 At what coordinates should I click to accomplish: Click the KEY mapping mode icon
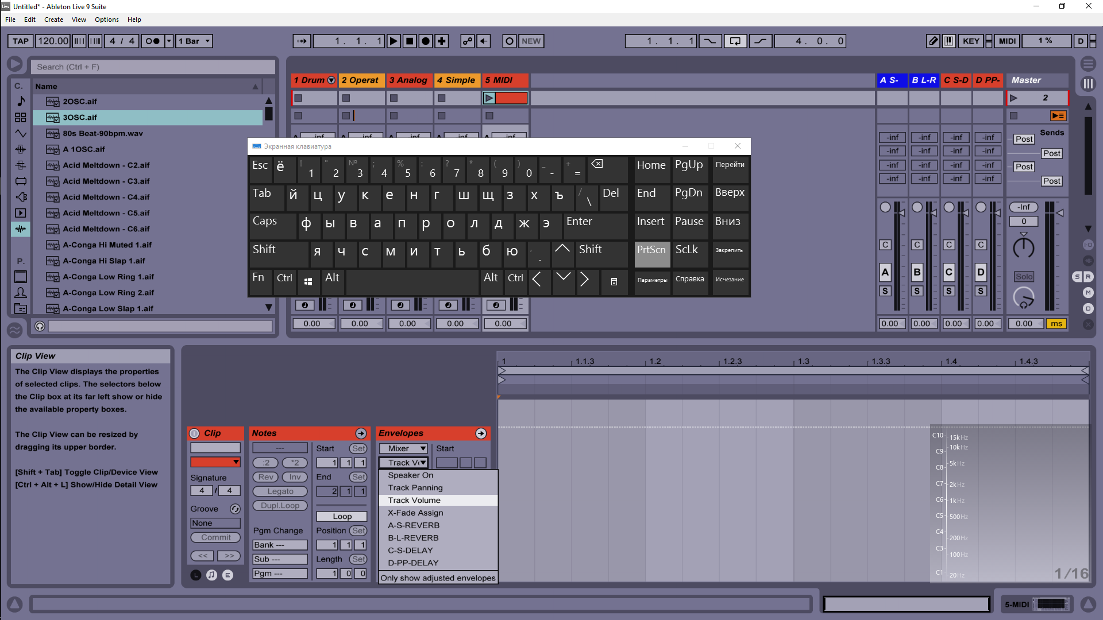[972, 40]
